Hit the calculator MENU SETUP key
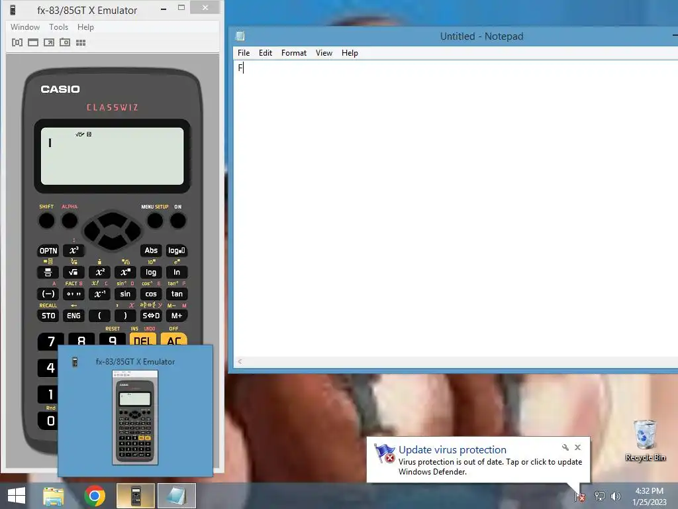 [155, 221]
